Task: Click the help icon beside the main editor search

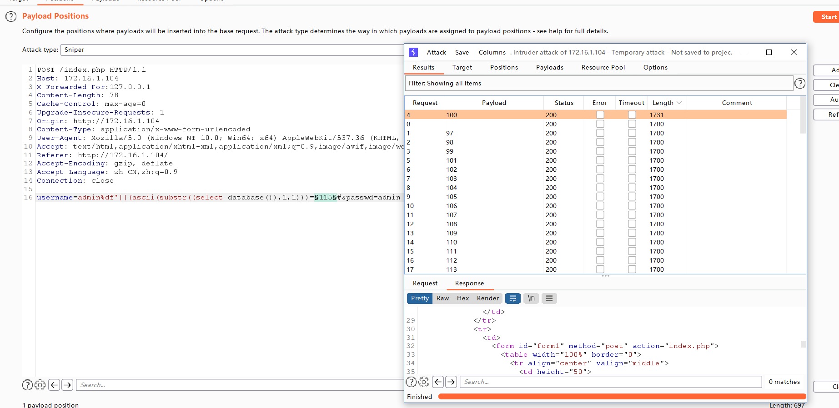Action: click(x=27, y=385)
